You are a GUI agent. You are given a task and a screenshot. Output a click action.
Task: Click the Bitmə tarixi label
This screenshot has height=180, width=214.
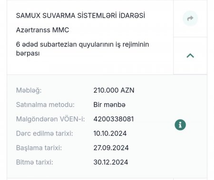click(x=35, y=162)
